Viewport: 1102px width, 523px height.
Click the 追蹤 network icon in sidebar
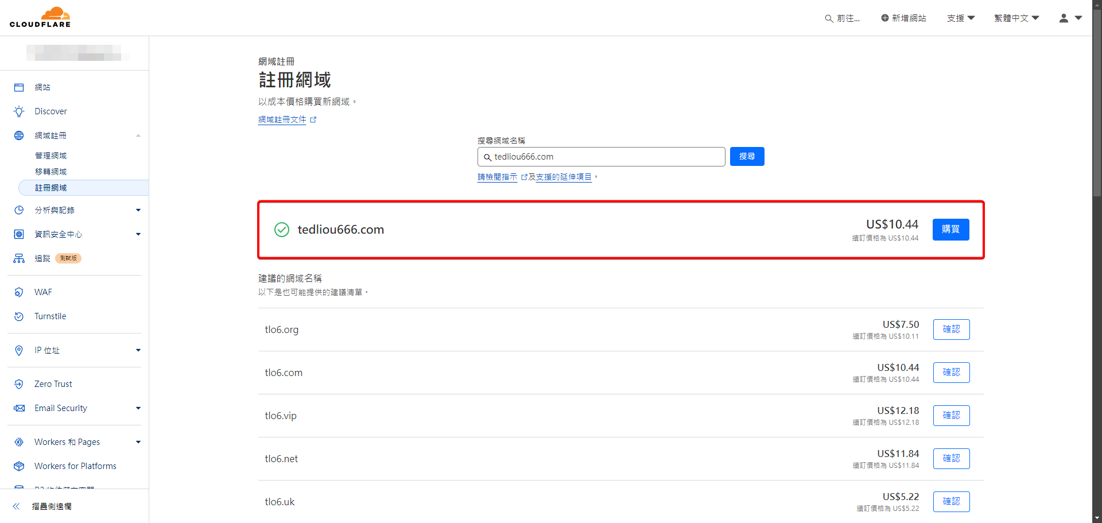pyautogui.click(x=19, y=258)
